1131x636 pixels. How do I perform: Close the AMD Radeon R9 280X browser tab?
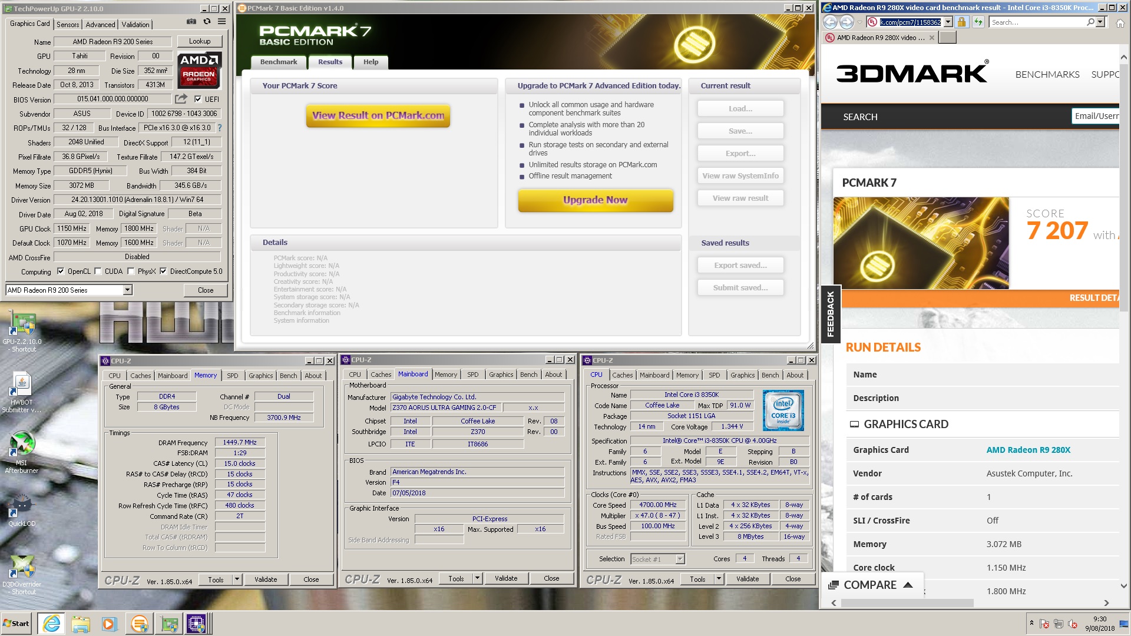[931, 38]
